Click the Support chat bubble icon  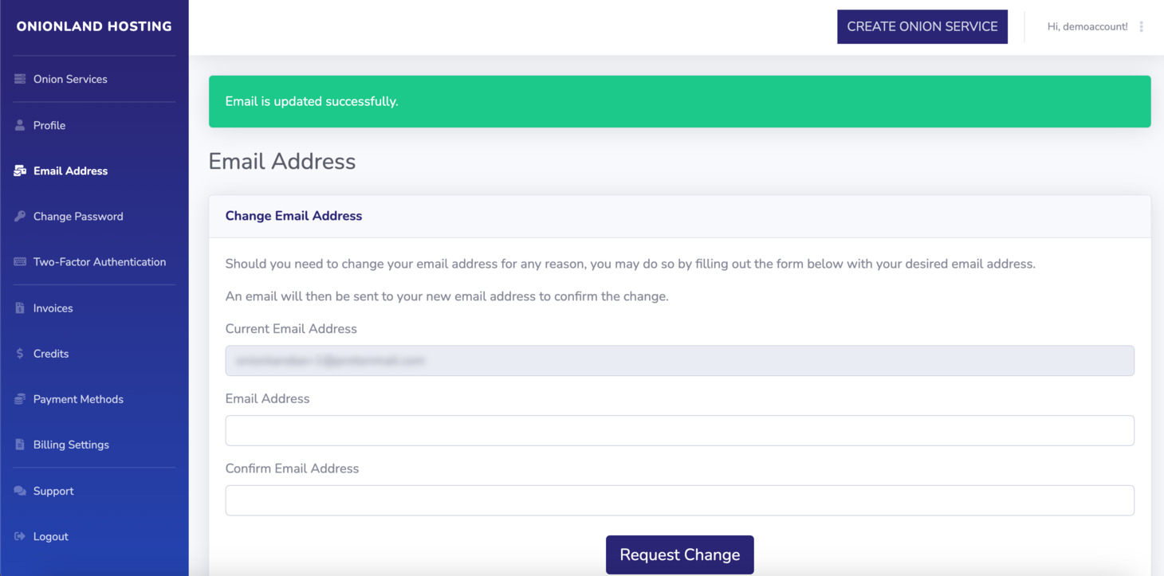tap(18, 490)
